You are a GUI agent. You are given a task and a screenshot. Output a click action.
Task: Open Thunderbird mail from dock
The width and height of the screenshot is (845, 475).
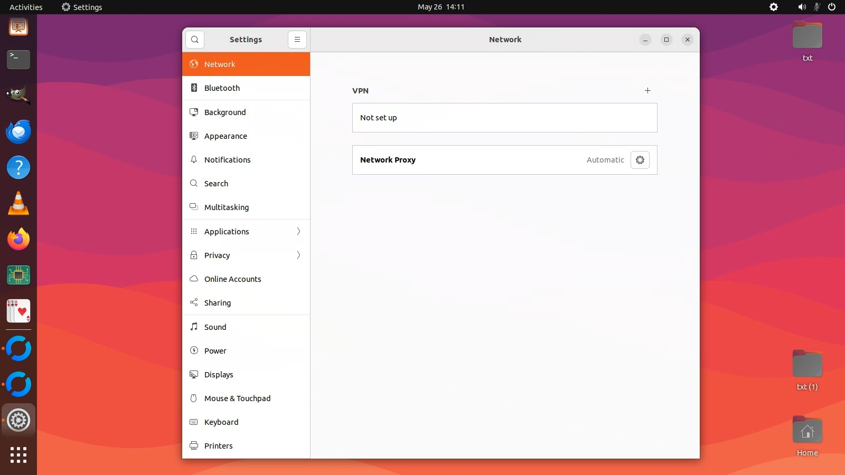[x=18, y=132]
